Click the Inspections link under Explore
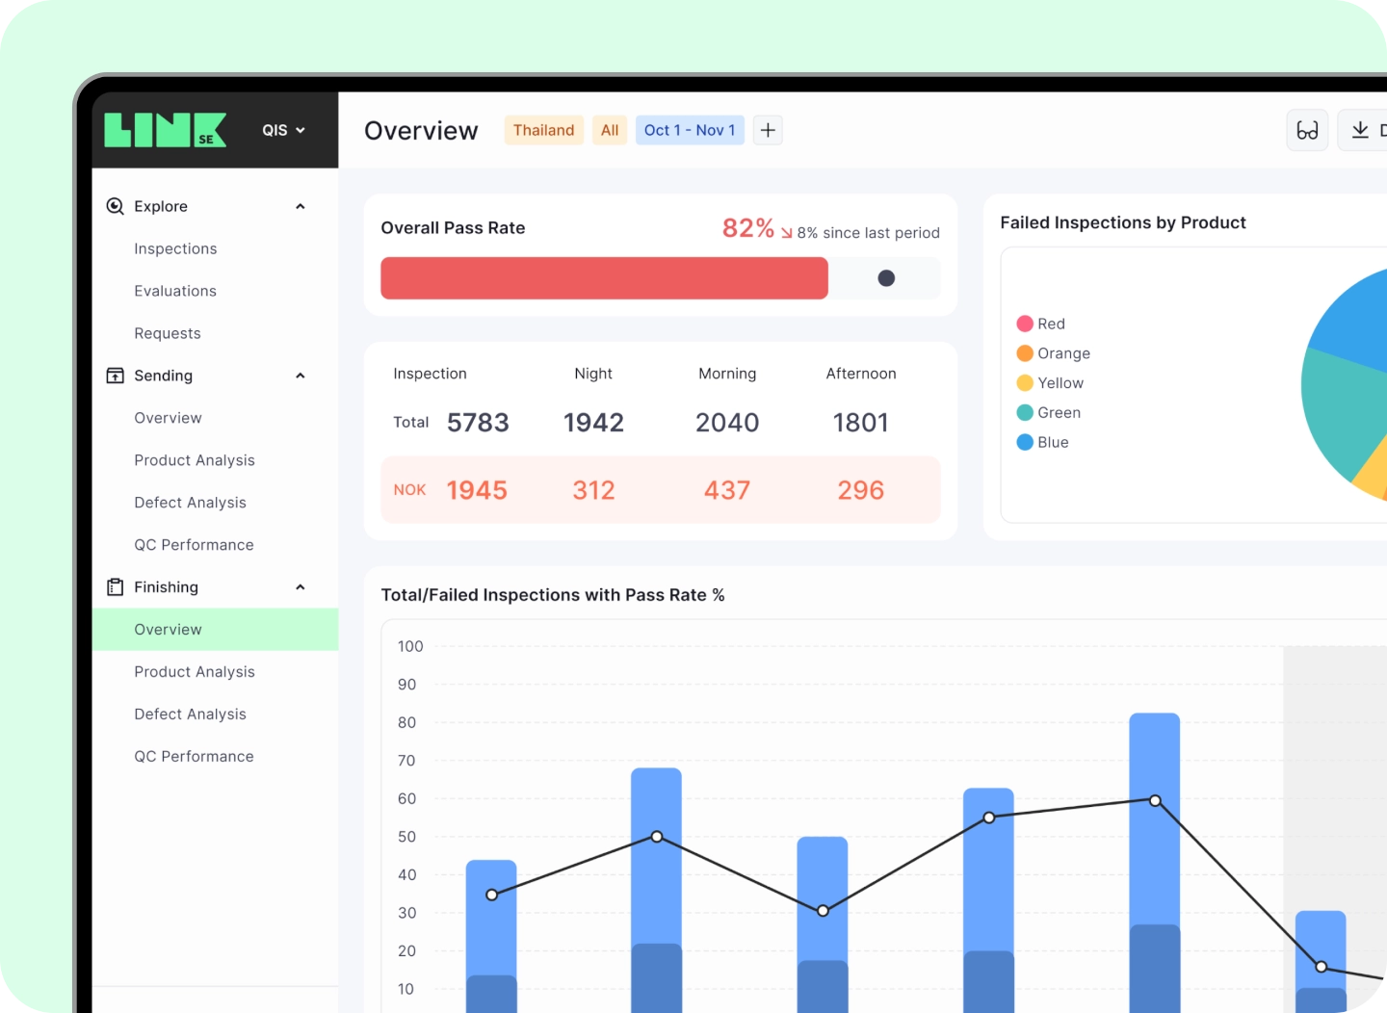 (175, 248)
